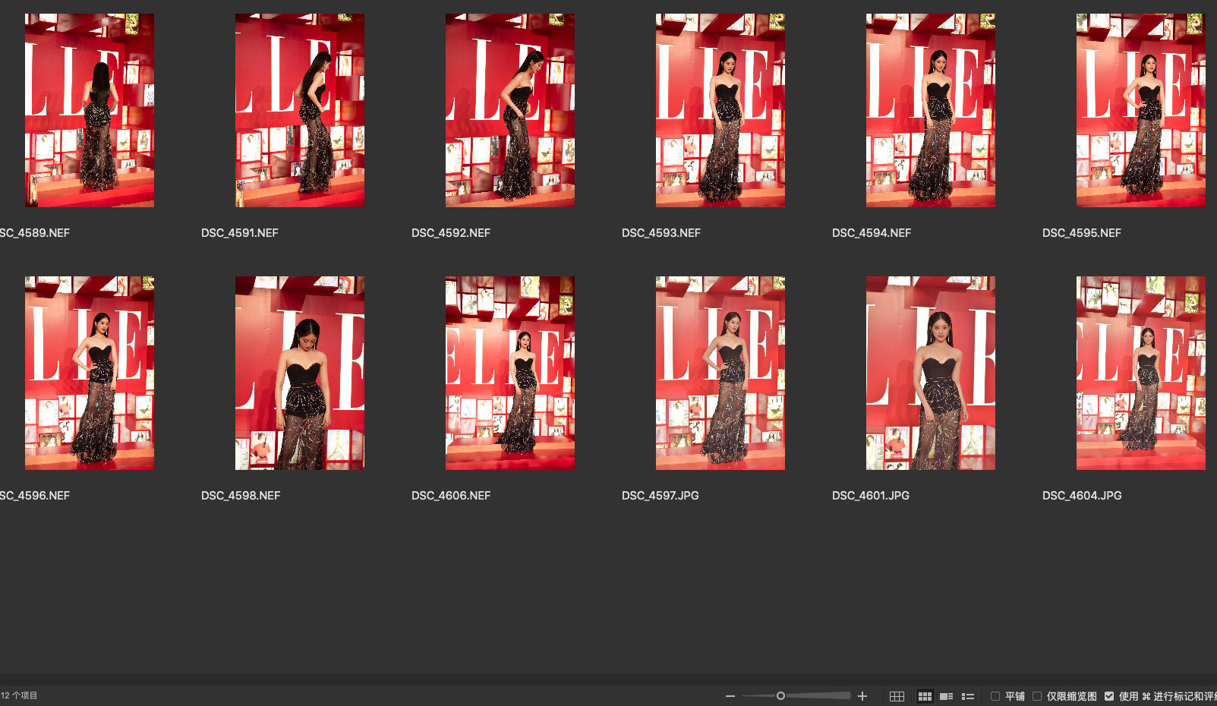Click the minus icon to shrink thumbnails
This screenshot has height=706, width=1217.
730,696
